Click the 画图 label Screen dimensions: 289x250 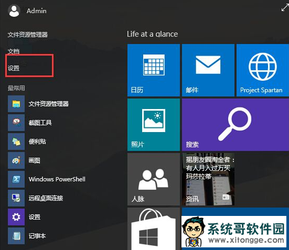coord(34,160)
